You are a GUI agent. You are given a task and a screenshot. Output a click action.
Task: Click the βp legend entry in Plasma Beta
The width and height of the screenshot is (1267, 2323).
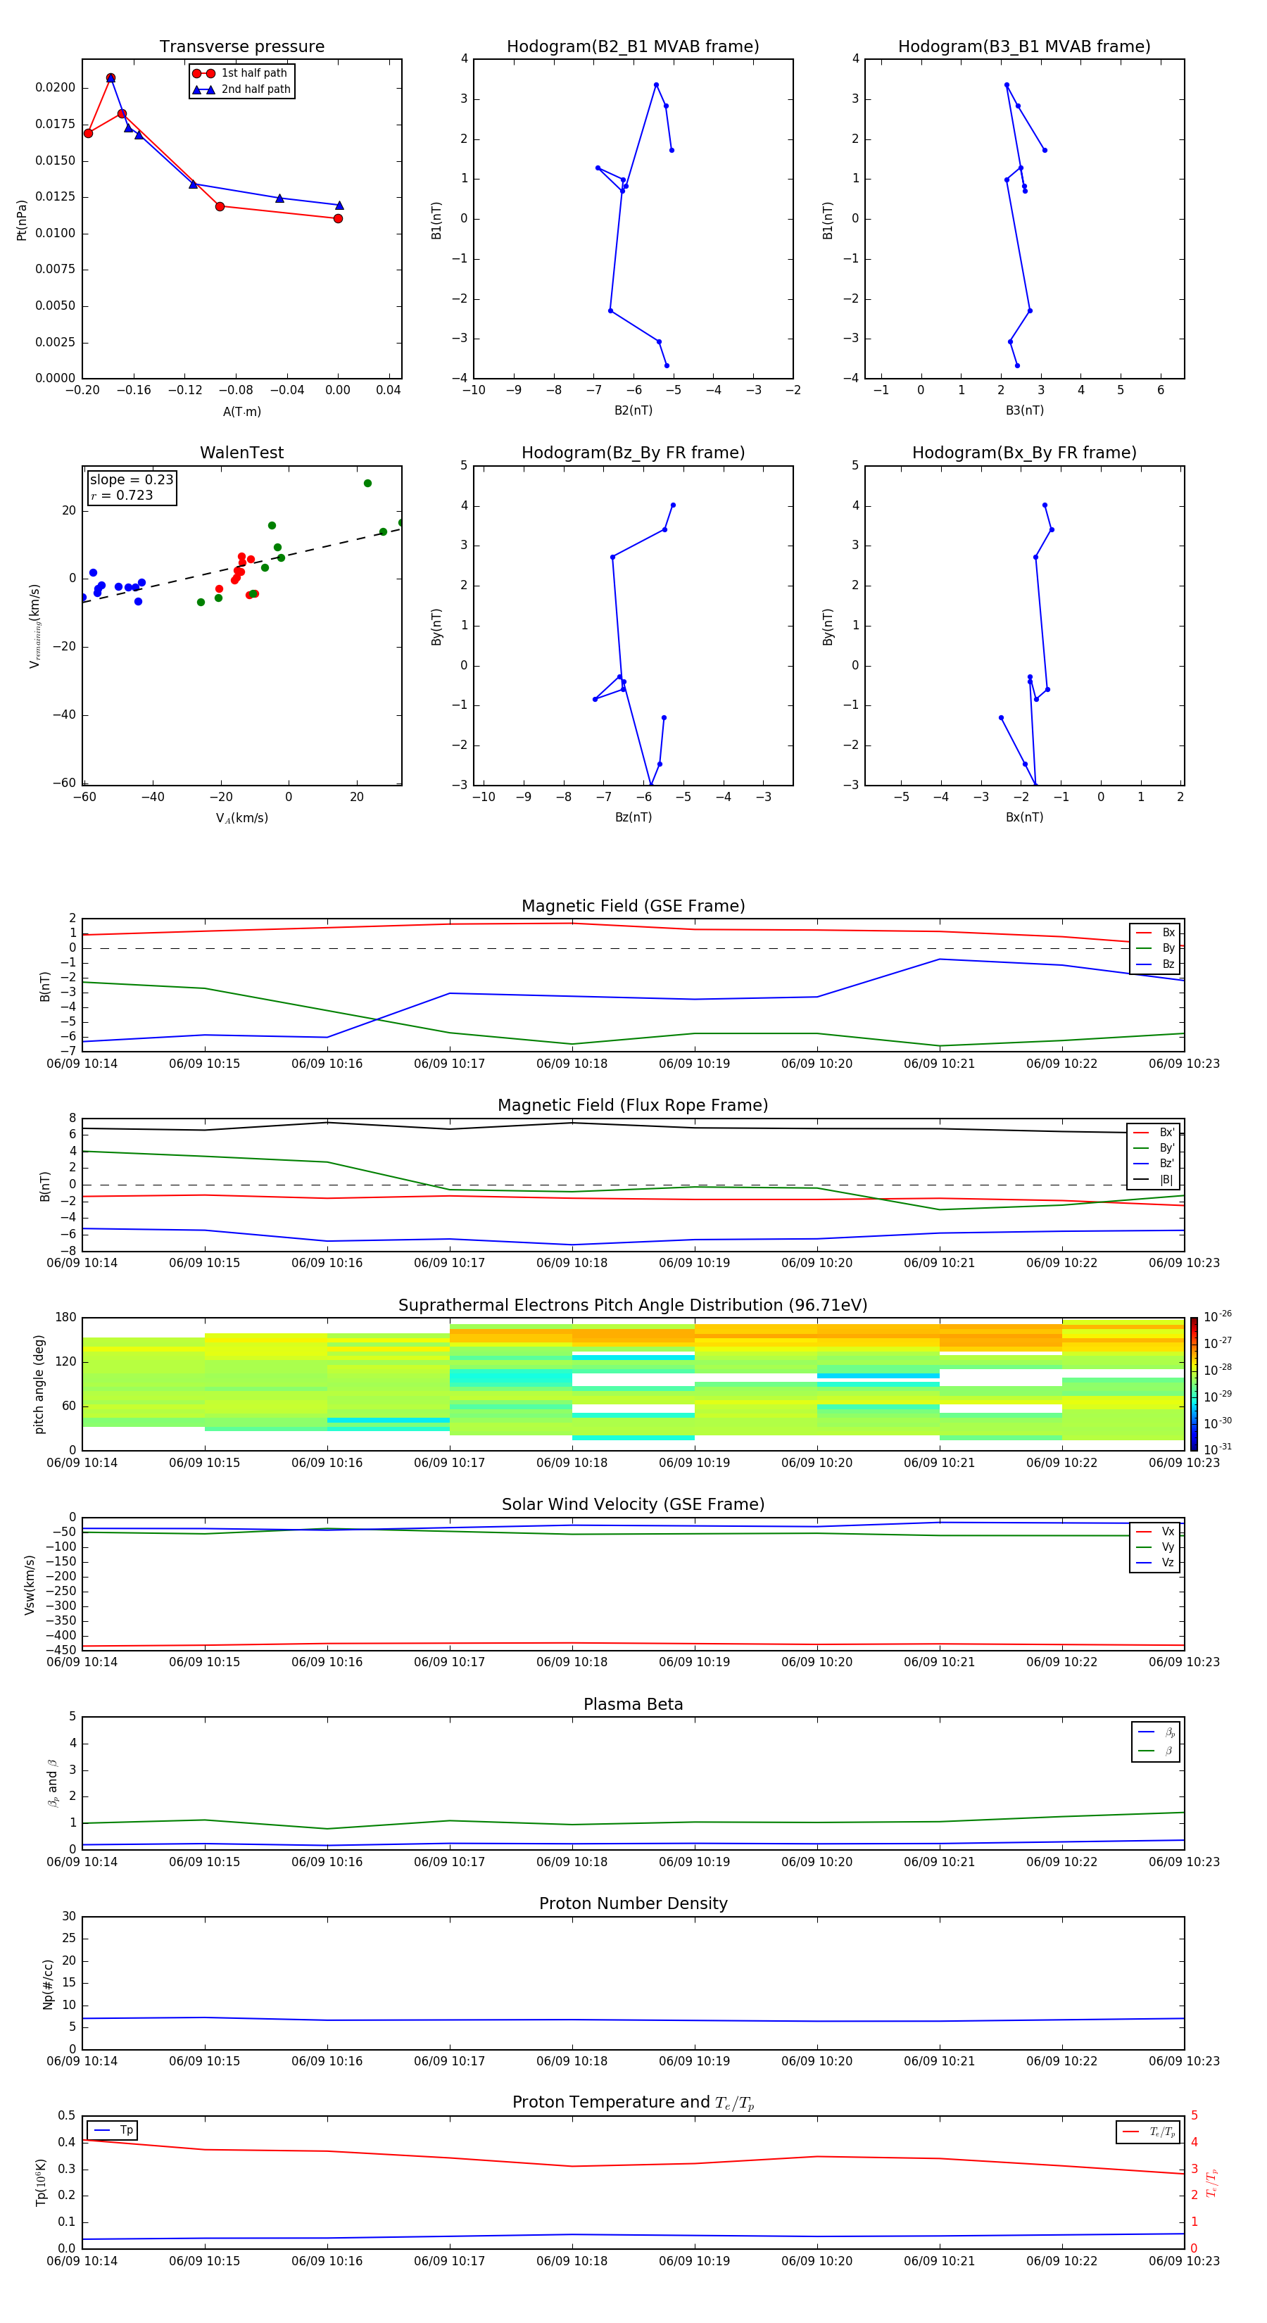[1156, 1732]
